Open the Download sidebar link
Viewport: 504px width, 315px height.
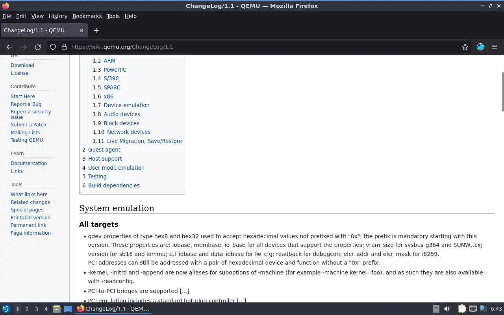[22, 65]
